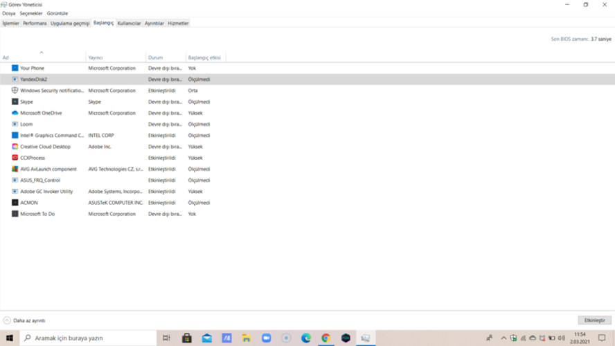The width and height of the screenshot is (615, 346).
Task: Open the Mail app in the taskbar
Action: pyautogui.click(x=206, y=338)
